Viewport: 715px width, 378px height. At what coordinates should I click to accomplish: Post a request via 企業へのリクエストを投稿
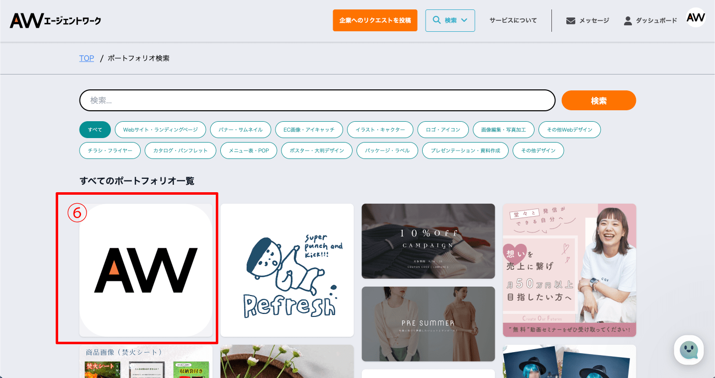[375, 20]
